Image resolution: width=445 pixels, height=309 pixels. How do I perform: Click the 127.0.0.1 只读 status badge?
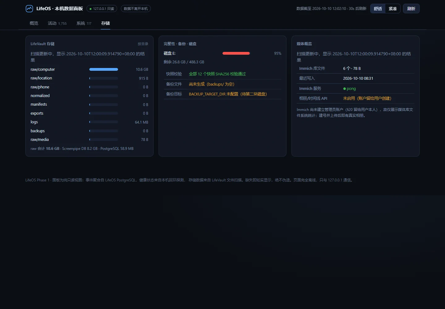tap(102, 9)
